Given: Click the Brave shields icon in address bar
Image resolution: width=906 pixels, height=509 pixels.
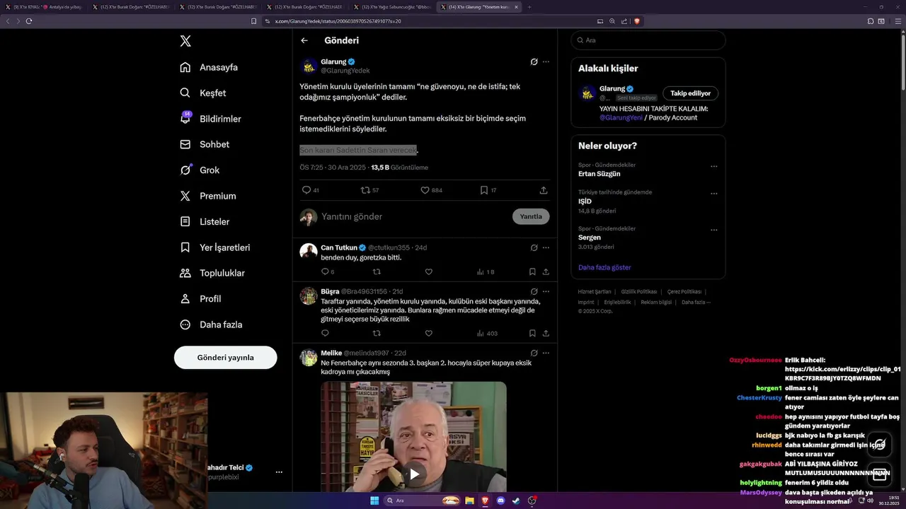Looking at the screenshot, I should click(x=637, y=21).
